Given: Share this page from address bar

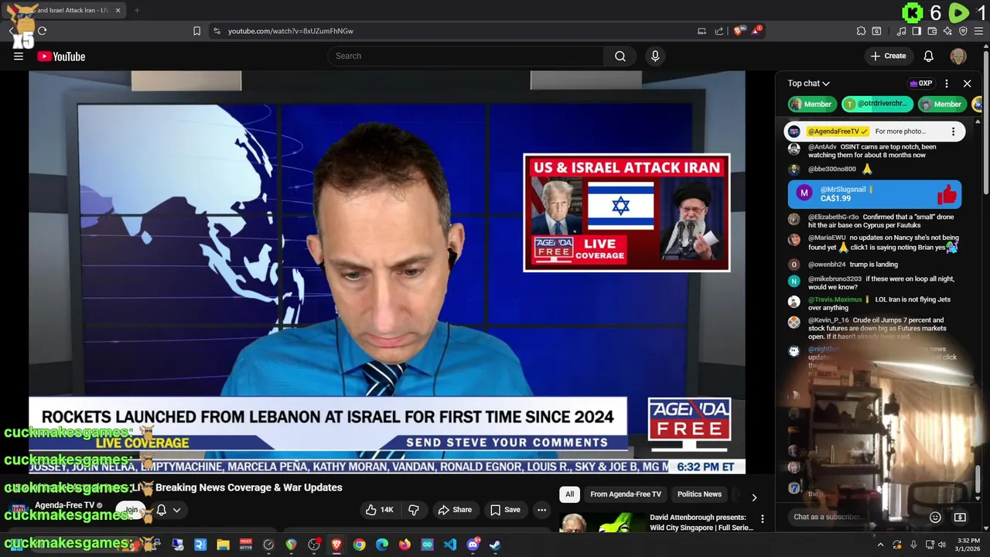Looking at the screenshot, I should (719, 31).
